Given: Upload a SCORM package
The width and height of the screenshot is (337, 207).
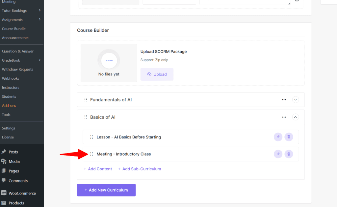Looking at the screenshot, I should (x=157, y=74).
